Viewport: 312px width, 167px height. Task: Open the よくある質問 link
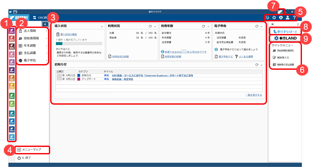246,57
